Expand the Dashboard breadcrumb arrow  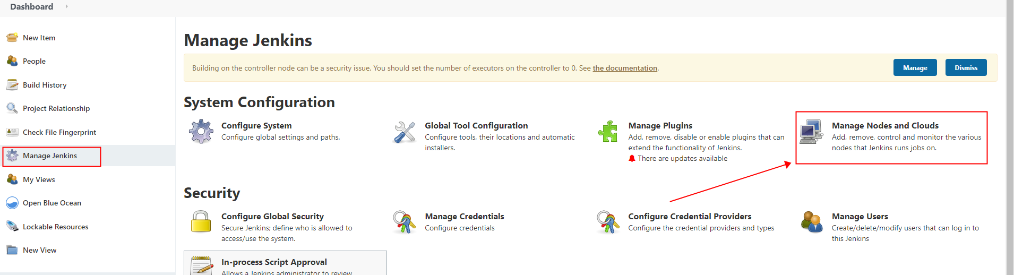(x=66, y=6)
